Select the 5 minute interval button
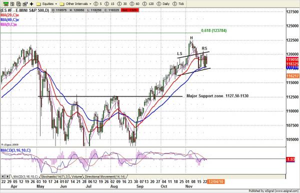This screenshot has height=193, width=300. [98, 4]
